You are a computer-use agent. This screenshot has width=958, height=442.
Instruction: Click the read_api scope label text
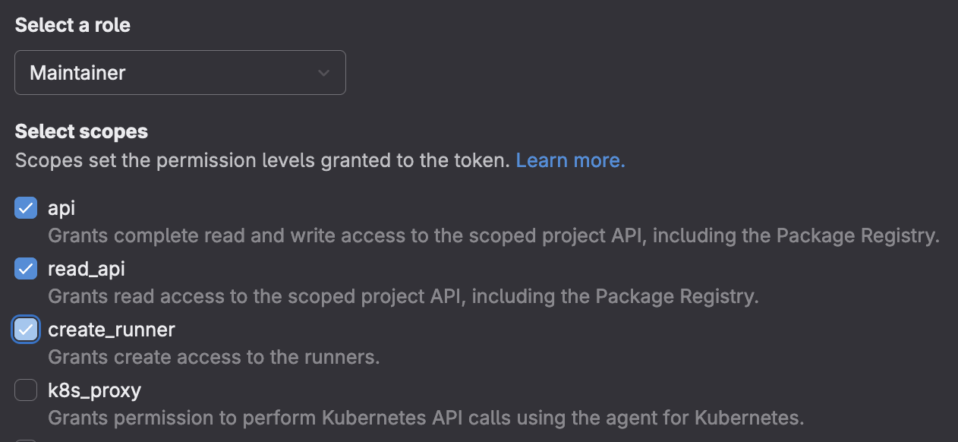87,268
